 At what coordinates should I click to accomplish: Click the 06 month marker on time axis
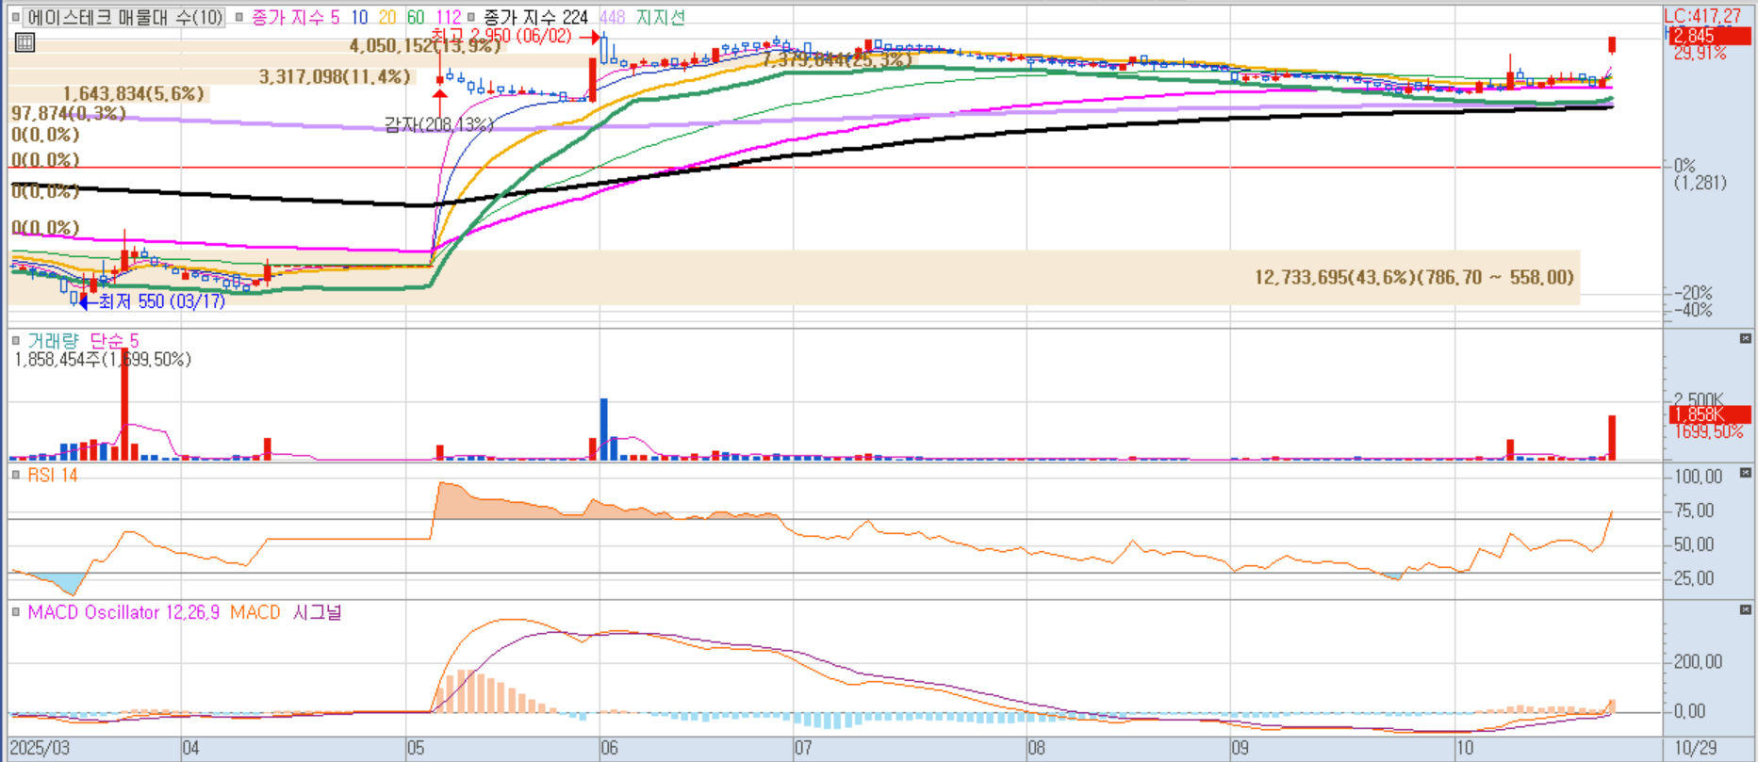pyautogui.click(x=609, y=749)
